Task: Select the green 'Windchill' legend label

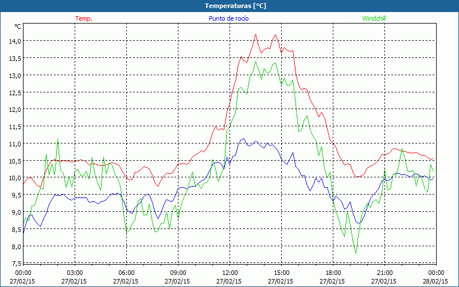Action: click(x=374, y=18)
